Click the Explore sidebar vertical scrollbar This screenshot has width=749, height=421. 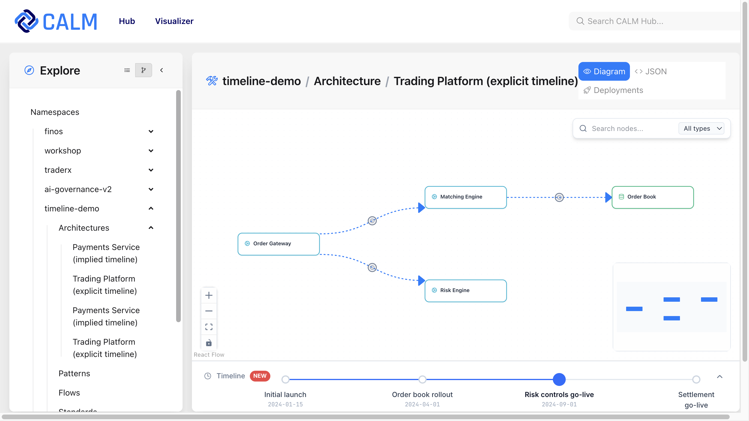(x=178, y=206)
